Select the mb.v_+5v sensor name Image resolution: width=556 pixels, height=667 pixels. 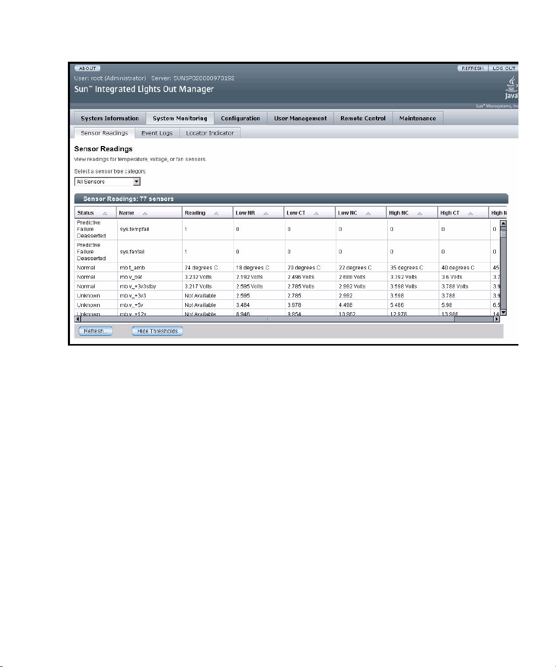[x=132, y=305]
